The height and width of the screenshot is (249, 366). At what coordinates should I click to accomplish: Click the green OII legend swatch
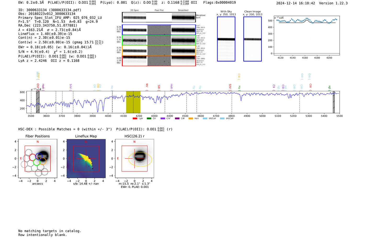coord(149,119)
